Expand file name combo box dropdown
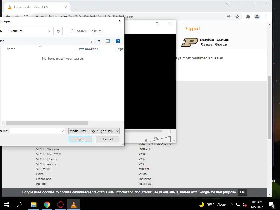This screenshot has width=280, height=210. point(63,131)
